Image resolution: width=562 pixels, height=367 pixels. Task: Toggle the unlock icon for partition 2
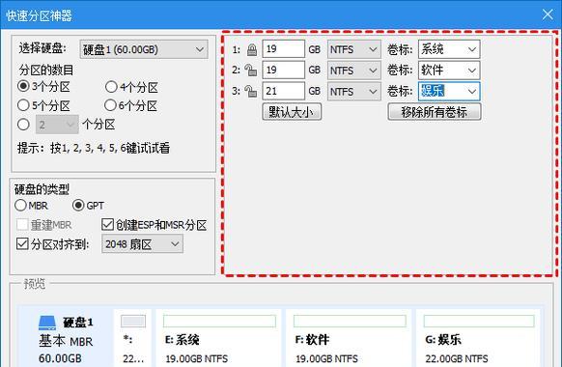(x=250, y=71)
